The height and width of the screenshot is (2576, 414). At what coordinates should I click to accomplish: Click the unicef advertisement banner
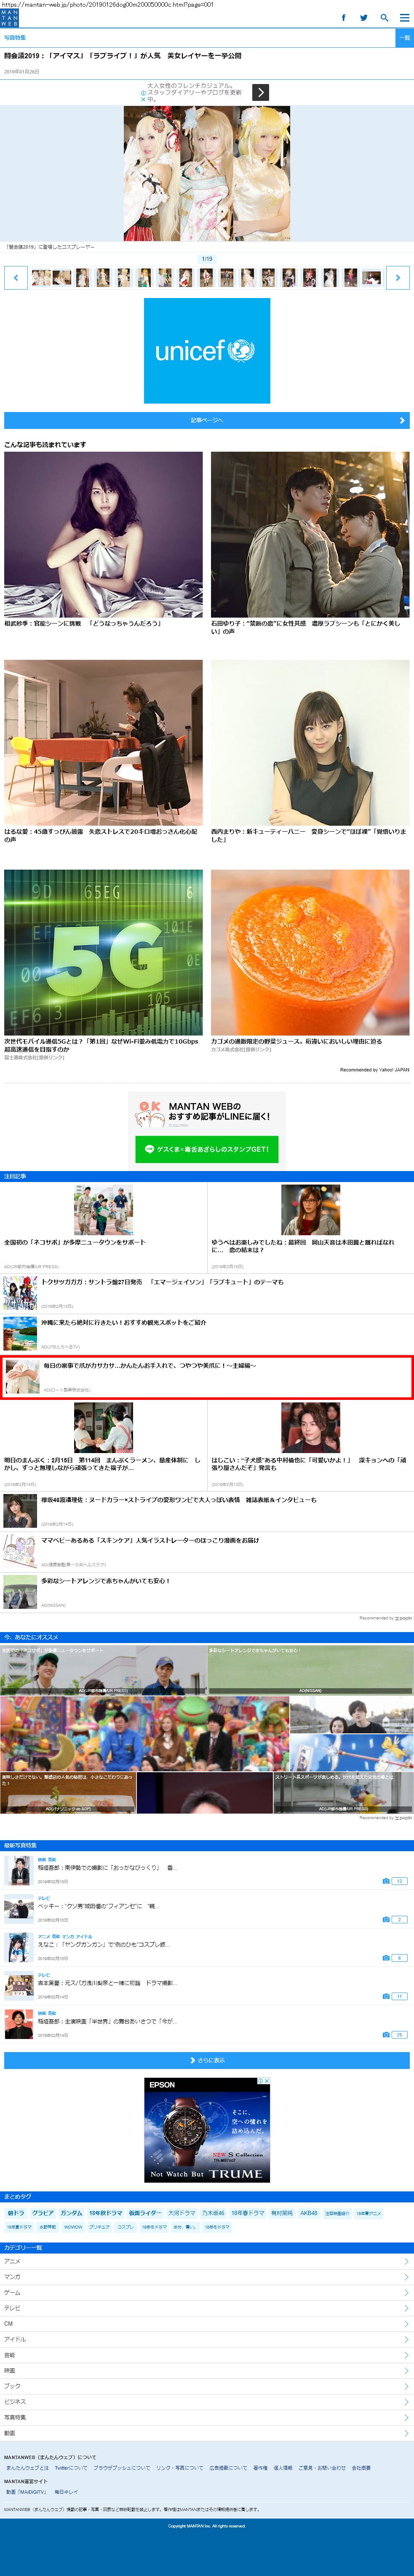pyautogui.click(x=206, y=350)
